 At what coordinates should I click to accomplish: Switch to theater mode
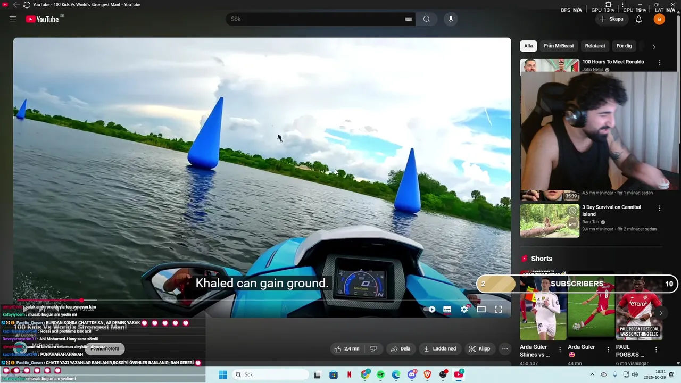pyautogui.click(x=481, y=309)
